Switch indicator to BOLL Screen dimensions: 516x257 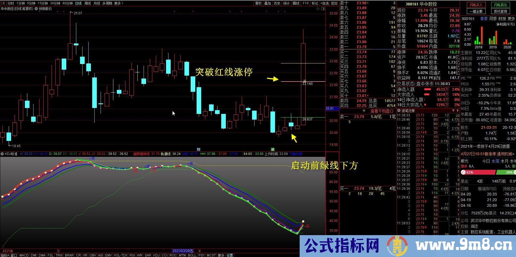(192, 255)
